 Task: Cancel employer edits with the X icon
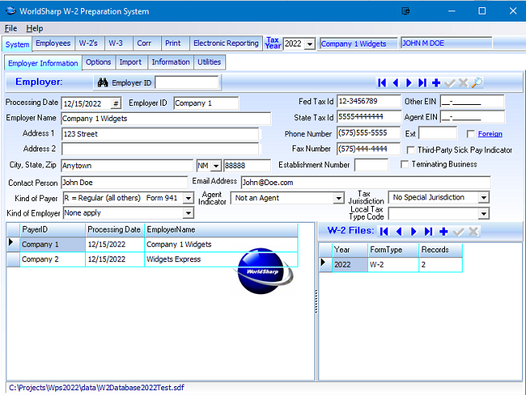click(x=463, y=83)
